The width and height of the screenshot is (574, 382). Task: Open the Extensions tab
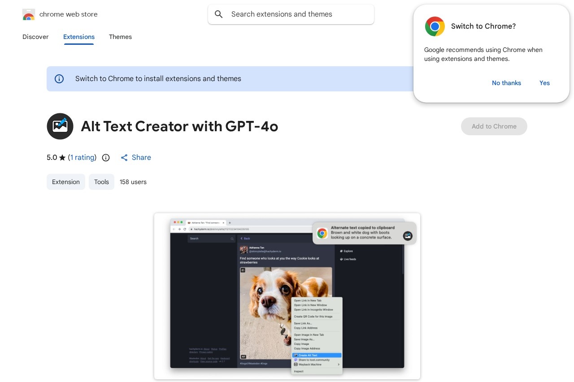(x=79, y=37)
